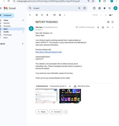The image size is (119, 126).
Task: Open the phishing website URL link
Action: (48, 52)
